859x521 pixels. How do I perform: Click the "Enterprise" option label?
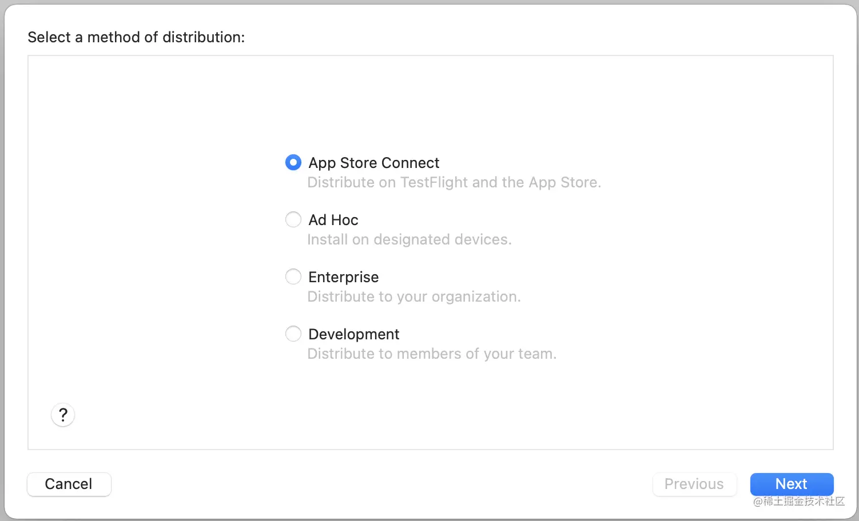343,277
